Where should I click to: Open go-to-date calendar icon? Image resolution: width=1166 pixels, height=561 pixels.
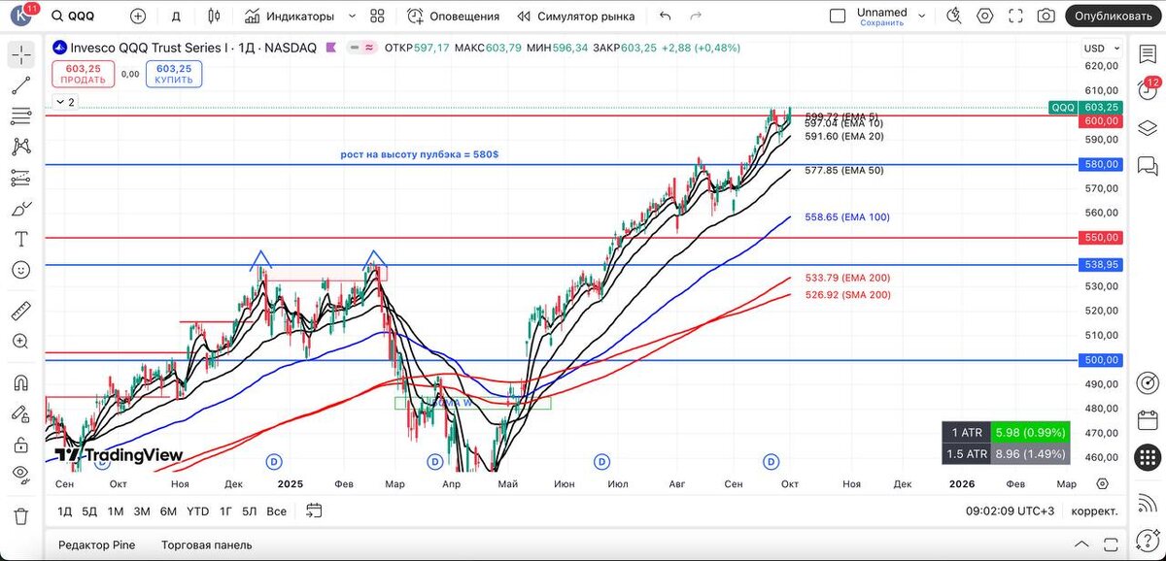click(x=314, y=511)
